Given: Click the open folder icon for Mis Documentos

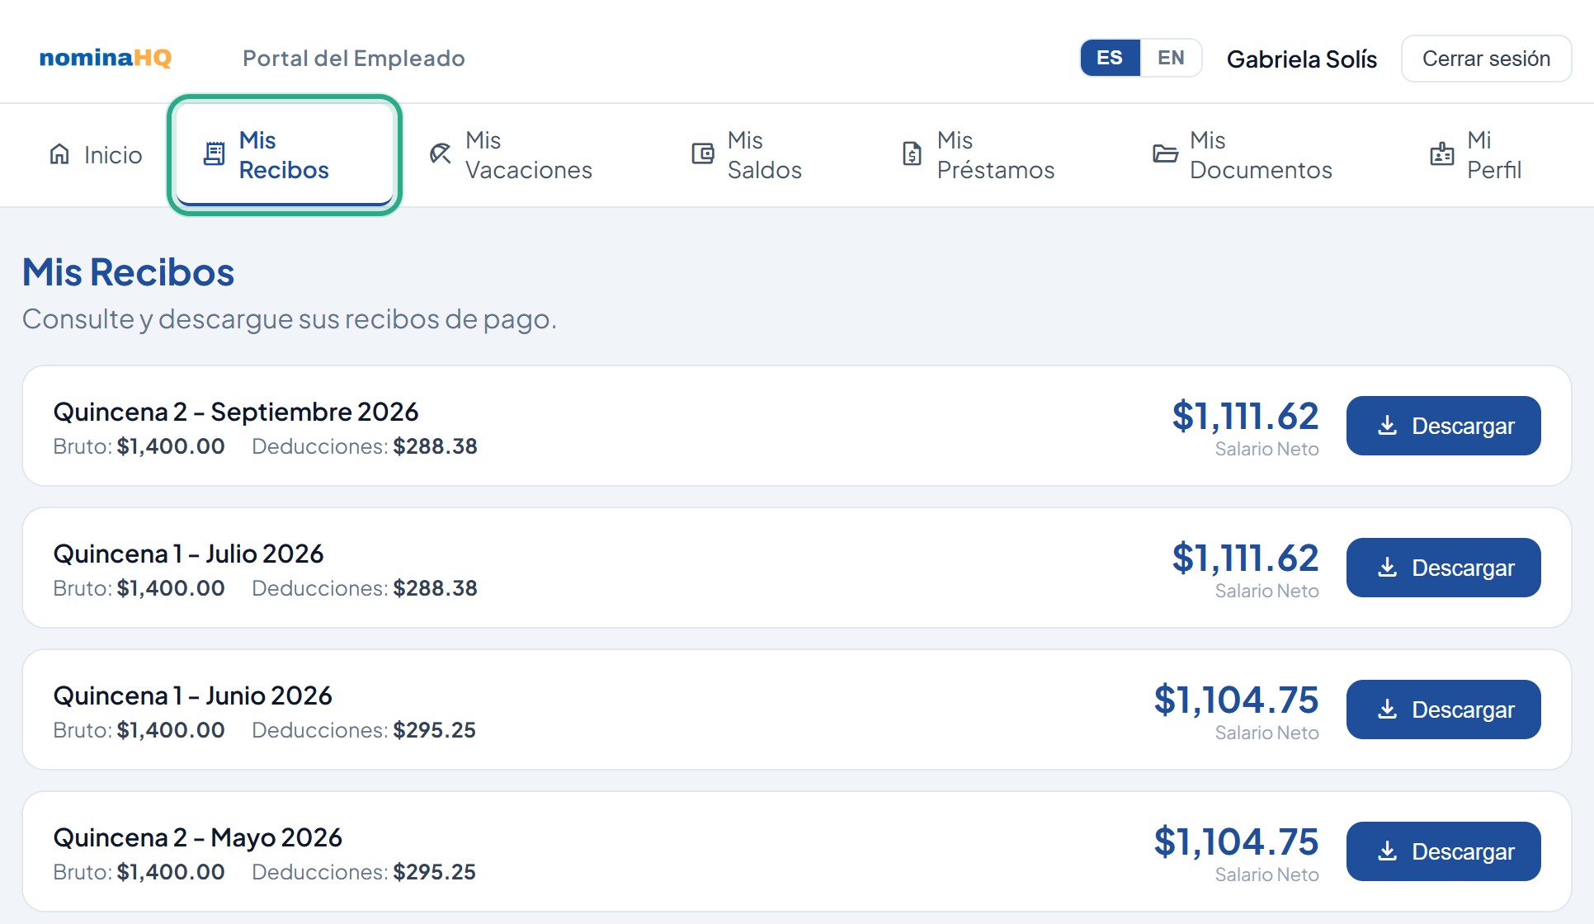Looking at the screenshot, I should click(1165, 154).
